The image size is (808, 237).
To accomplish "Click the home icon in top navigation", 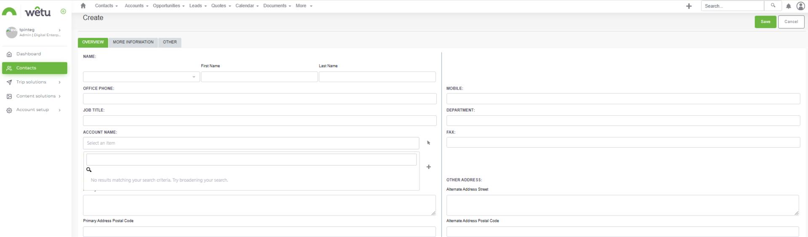I will coord(83,6).
